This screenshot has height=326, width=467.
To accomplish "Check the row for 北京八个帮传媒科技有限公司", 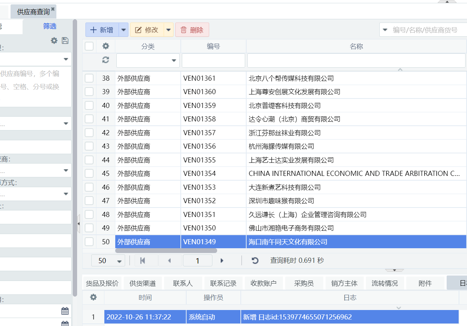I will coord(89,78).
